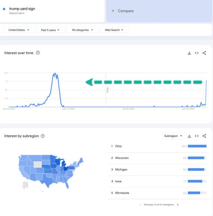The image size is (213, 216).
Task: Click the Minnesota interest bar
Action: (197, 193)
